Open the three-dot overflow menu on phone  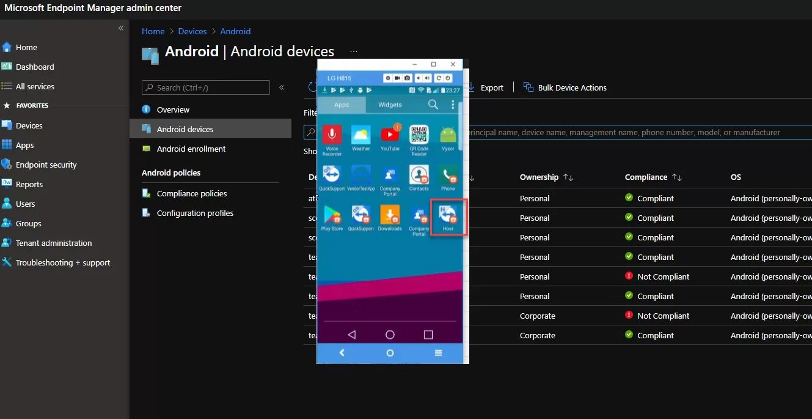453,105
